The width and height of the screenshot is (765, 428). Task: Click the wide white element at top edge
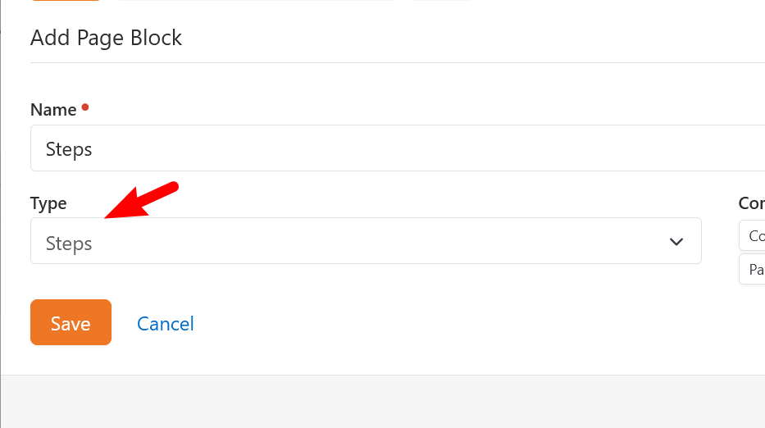click(x=256, y=1)
